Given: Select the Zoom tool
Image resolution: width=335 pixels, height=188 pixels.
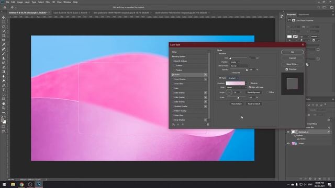Looking at the screenshot, I should 4,108.
